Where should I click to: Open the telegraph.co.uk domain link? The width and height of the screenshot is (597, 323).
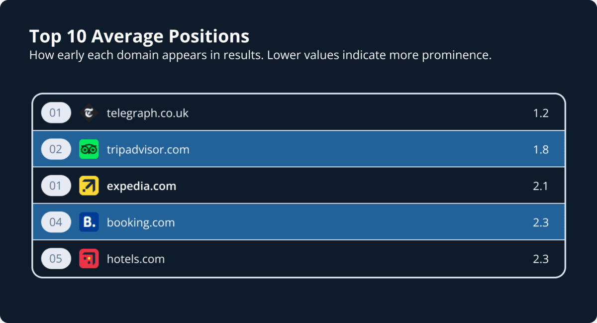(x=148, y=113)
